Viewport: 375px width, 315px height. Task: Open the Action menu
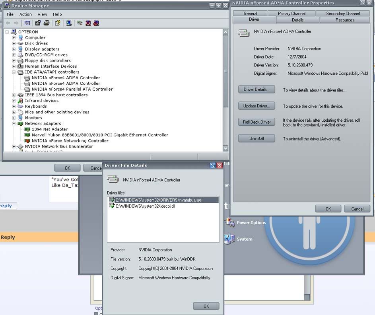click(x=25, y=14)
